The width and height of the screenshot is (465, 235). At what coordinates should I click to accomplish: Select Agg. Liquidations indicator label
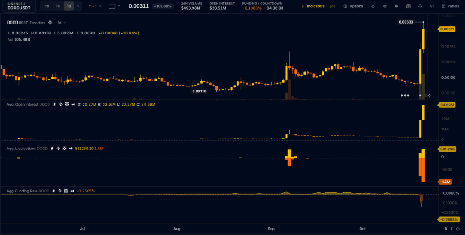27,149
